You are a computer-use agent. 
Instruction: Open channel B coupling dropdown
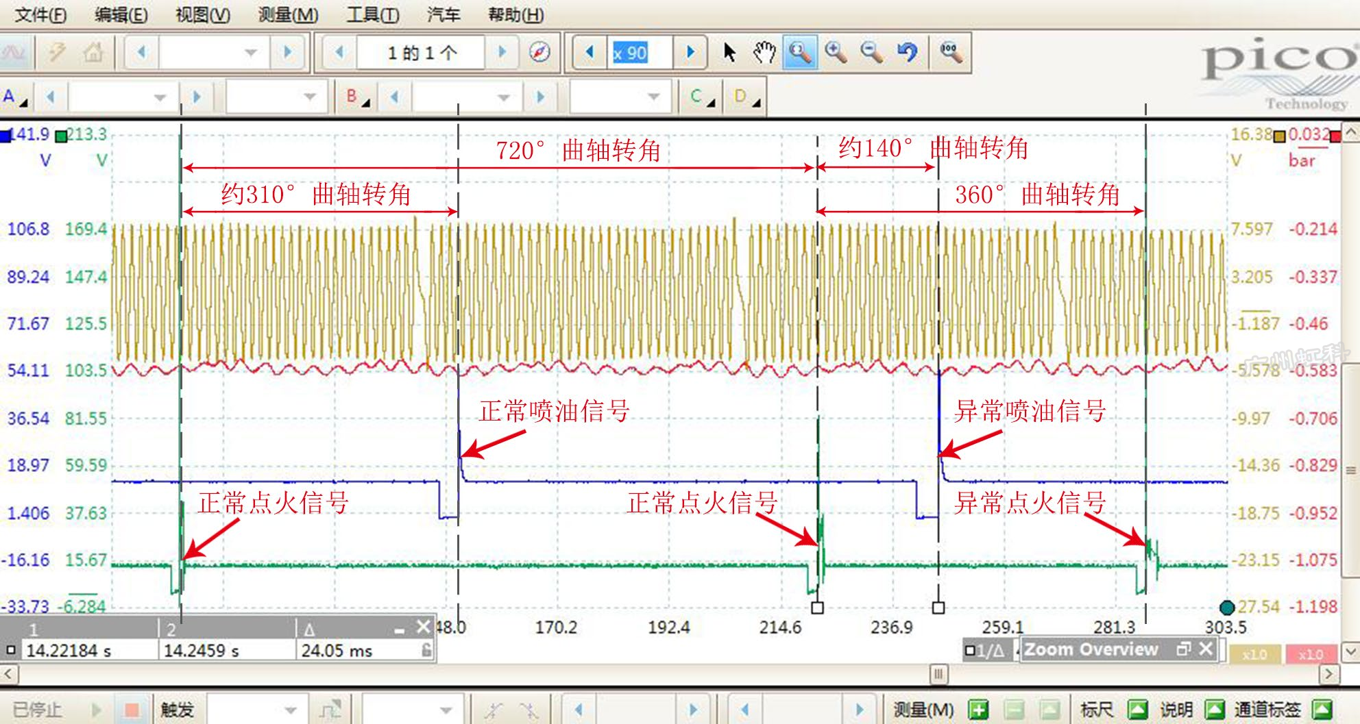(653, 97)
